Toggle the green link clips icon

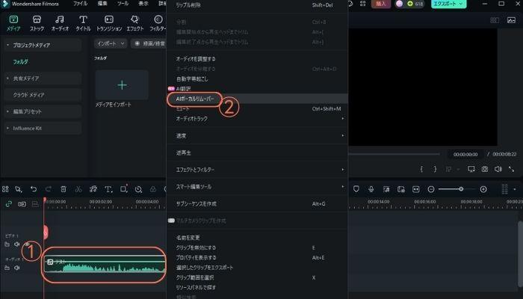point(9,204)
